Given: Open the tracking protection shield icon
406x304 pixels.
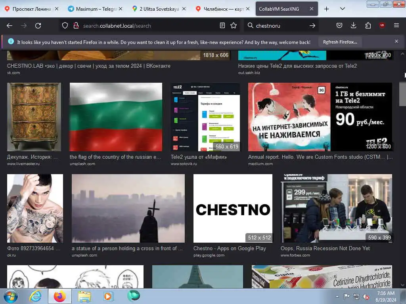Looking at the screenshot, I should (x=65, y=26).
